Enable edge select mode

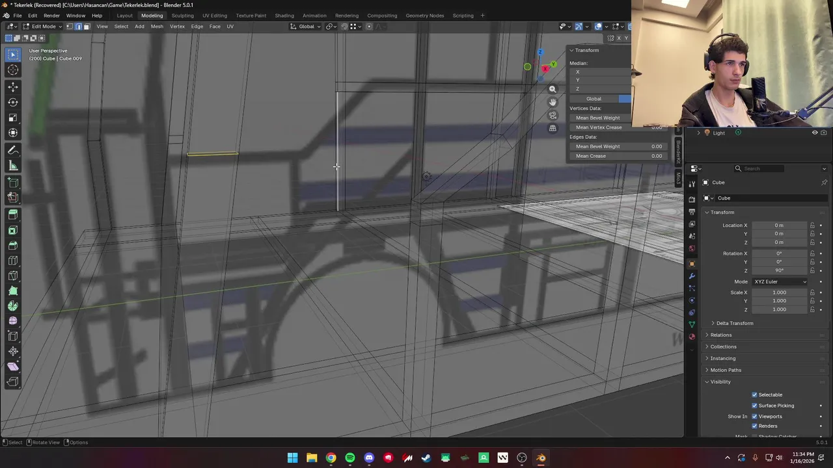[x=78, y=27]
